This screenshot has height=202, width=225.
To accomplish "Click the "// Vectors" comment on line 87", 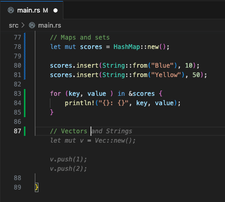I will pyautogui.click(x=69, y=131).
